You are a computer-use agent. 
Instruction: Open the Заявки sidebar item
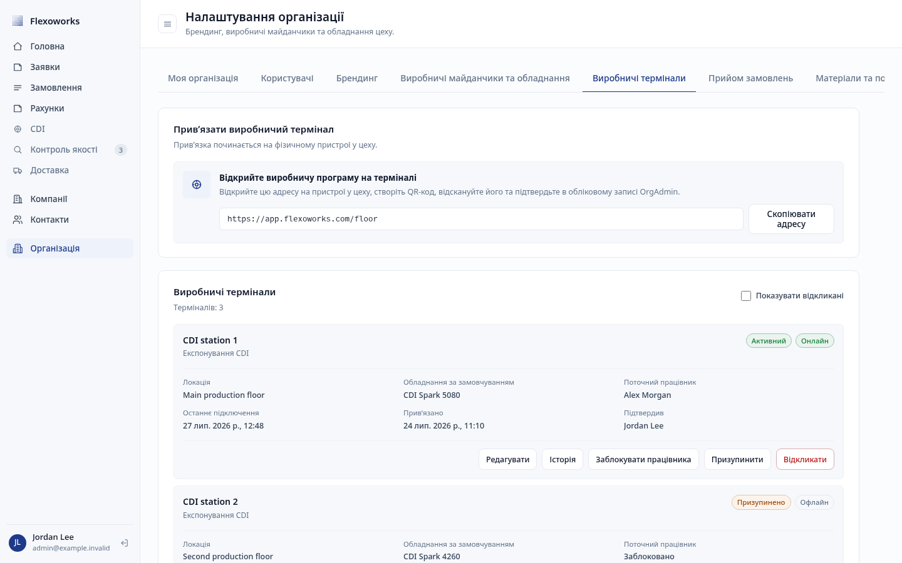70,67
